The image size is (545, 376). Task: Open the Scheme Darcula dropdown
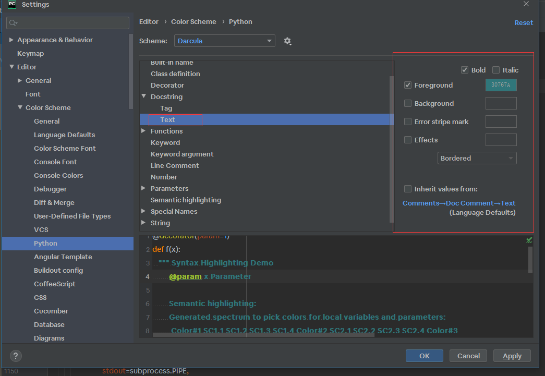click(225, 41)
